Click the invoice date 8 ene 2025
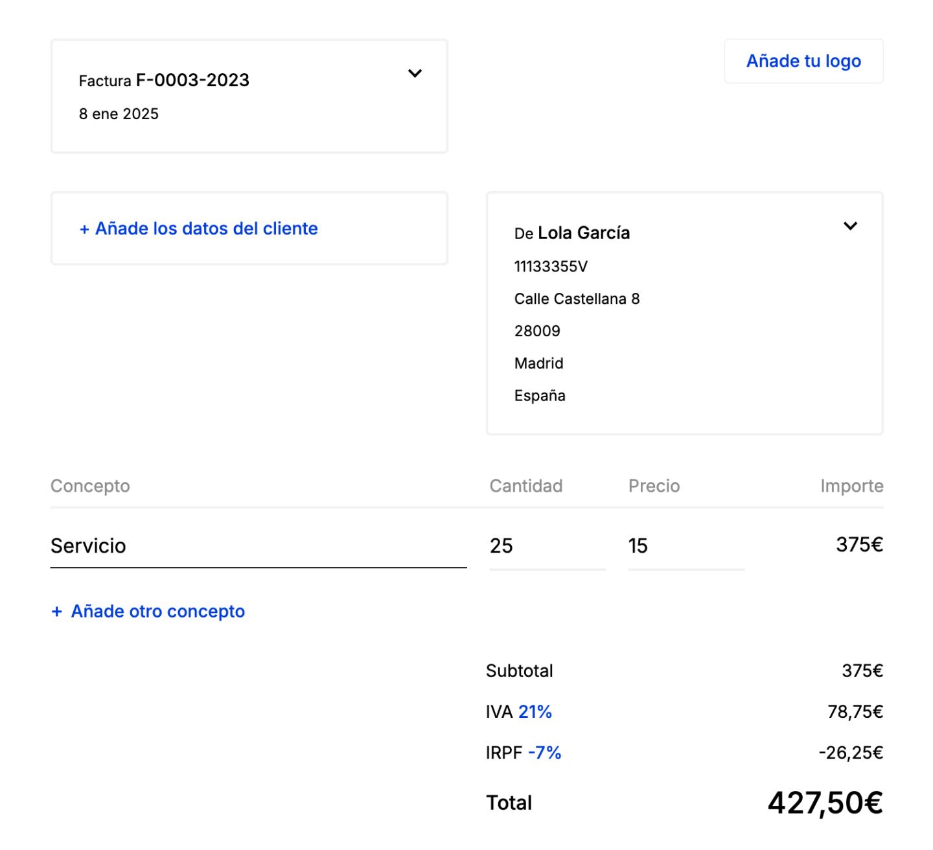 [x=119, y=114]
